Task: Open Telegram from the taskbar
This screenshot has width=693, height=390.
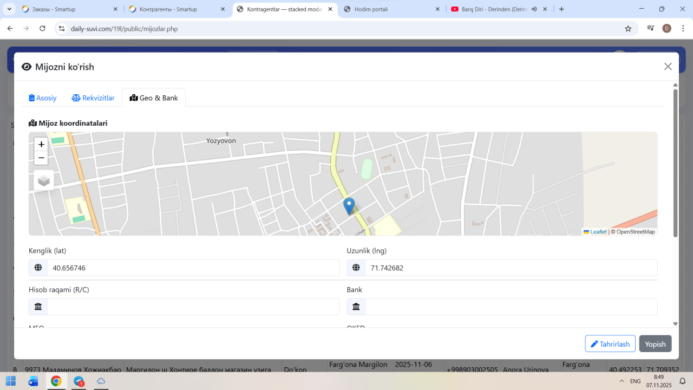Action: coord(79,381)
